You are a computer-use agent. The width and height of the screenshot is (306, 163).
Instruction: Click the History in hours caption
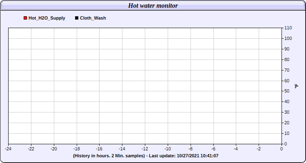[x=109, y=156]
